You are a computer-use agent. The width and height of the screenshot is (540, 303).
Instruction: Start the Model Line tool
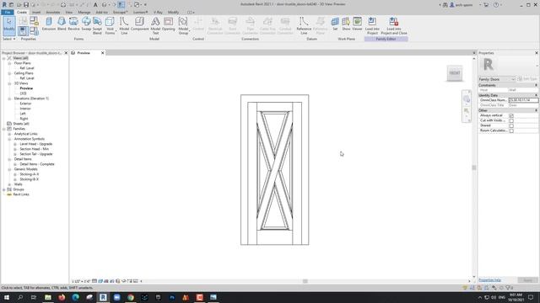[x=124, y=25]
